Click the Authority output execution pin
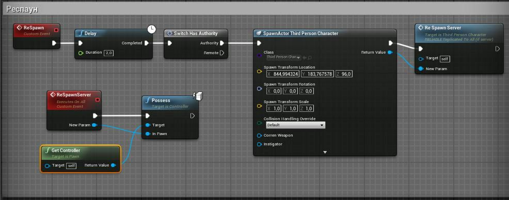Screen dimensions: 509x200 click(x=221, y=43)
